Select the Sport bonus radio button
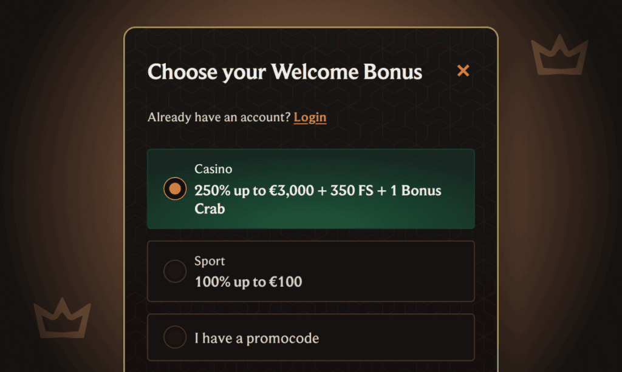622x372 pixels. click(175, 271)
